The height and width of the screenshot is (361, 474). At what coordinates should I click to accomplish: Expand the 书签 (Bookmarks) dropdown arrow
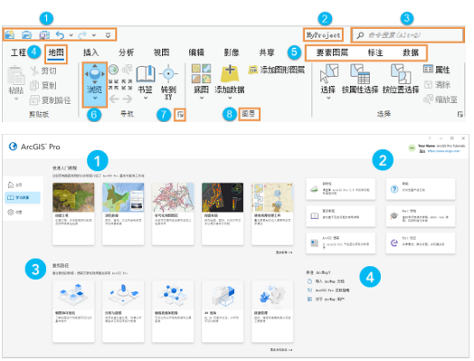click(146, 98)
